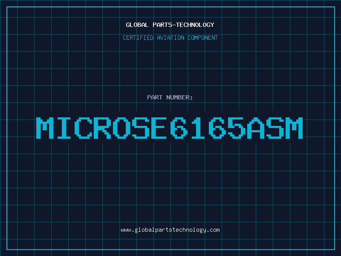Click the 'CERTIFIED AVIATION COMPONENT' subtitle

coord(170,38)
